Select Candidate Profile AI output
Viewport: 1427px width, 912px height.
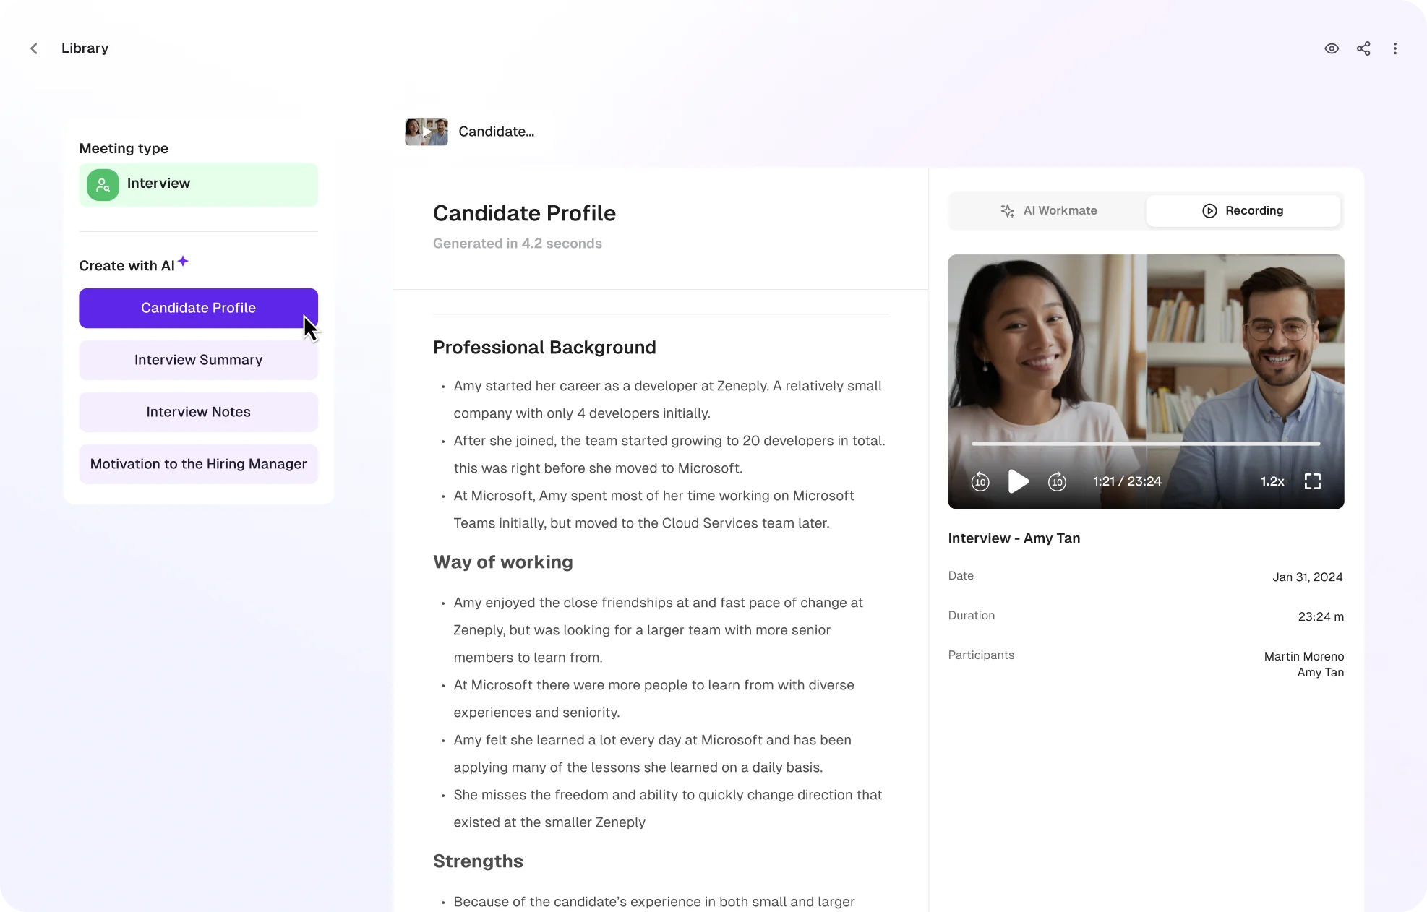pos(197,307)
